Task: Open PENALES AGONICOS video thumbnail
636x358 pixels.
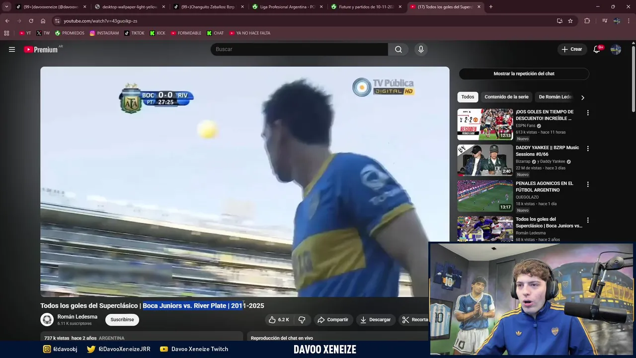Action: [x=485, y=196]
